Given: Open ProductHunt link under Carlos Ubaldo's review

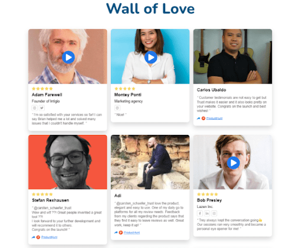Looking at the screenshot, I should (x=214, y=118).
